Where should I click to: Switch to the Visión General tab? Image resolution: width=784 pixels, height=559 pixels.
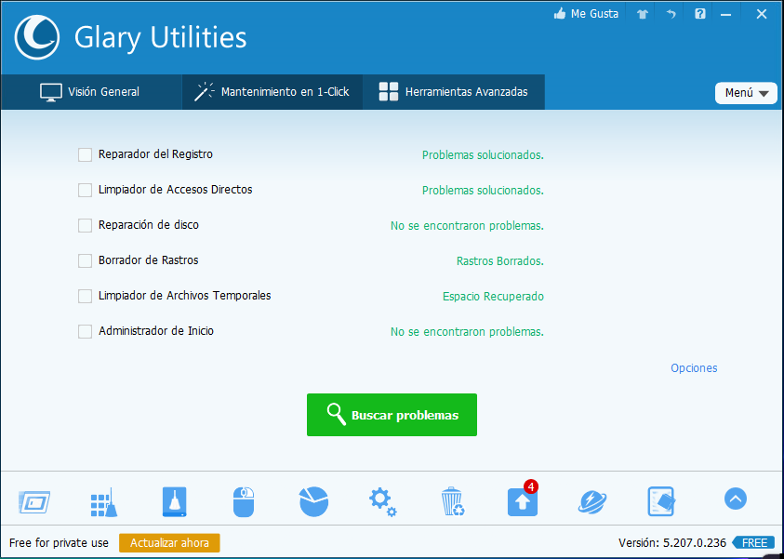[x=91, y=92]
